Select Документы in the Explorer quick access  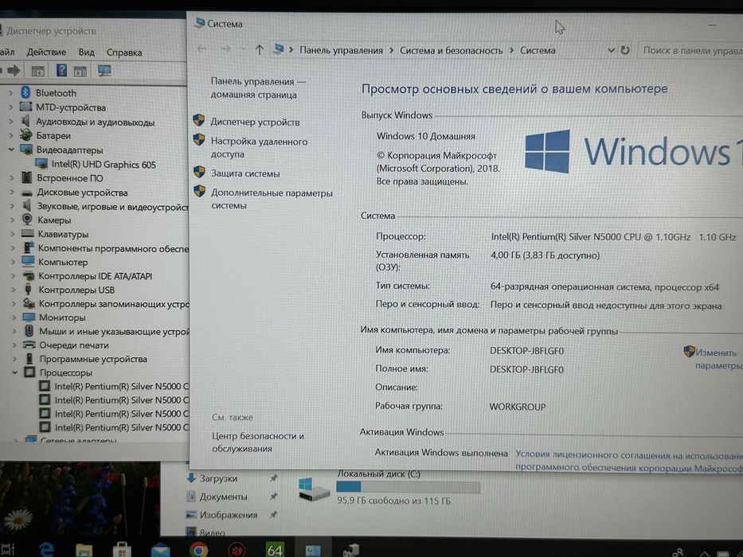tap(223, 497)
